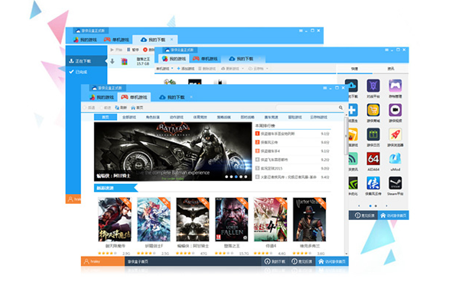The image size is (459, 288).
Task: Select the first dot of Batman banner carousel
Action: point(226,176)
